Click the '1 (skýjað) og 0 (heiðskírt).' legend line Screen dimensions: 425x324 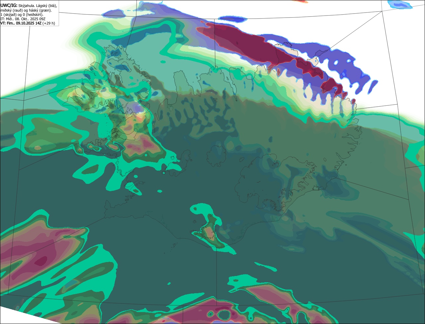pos(22,15)
